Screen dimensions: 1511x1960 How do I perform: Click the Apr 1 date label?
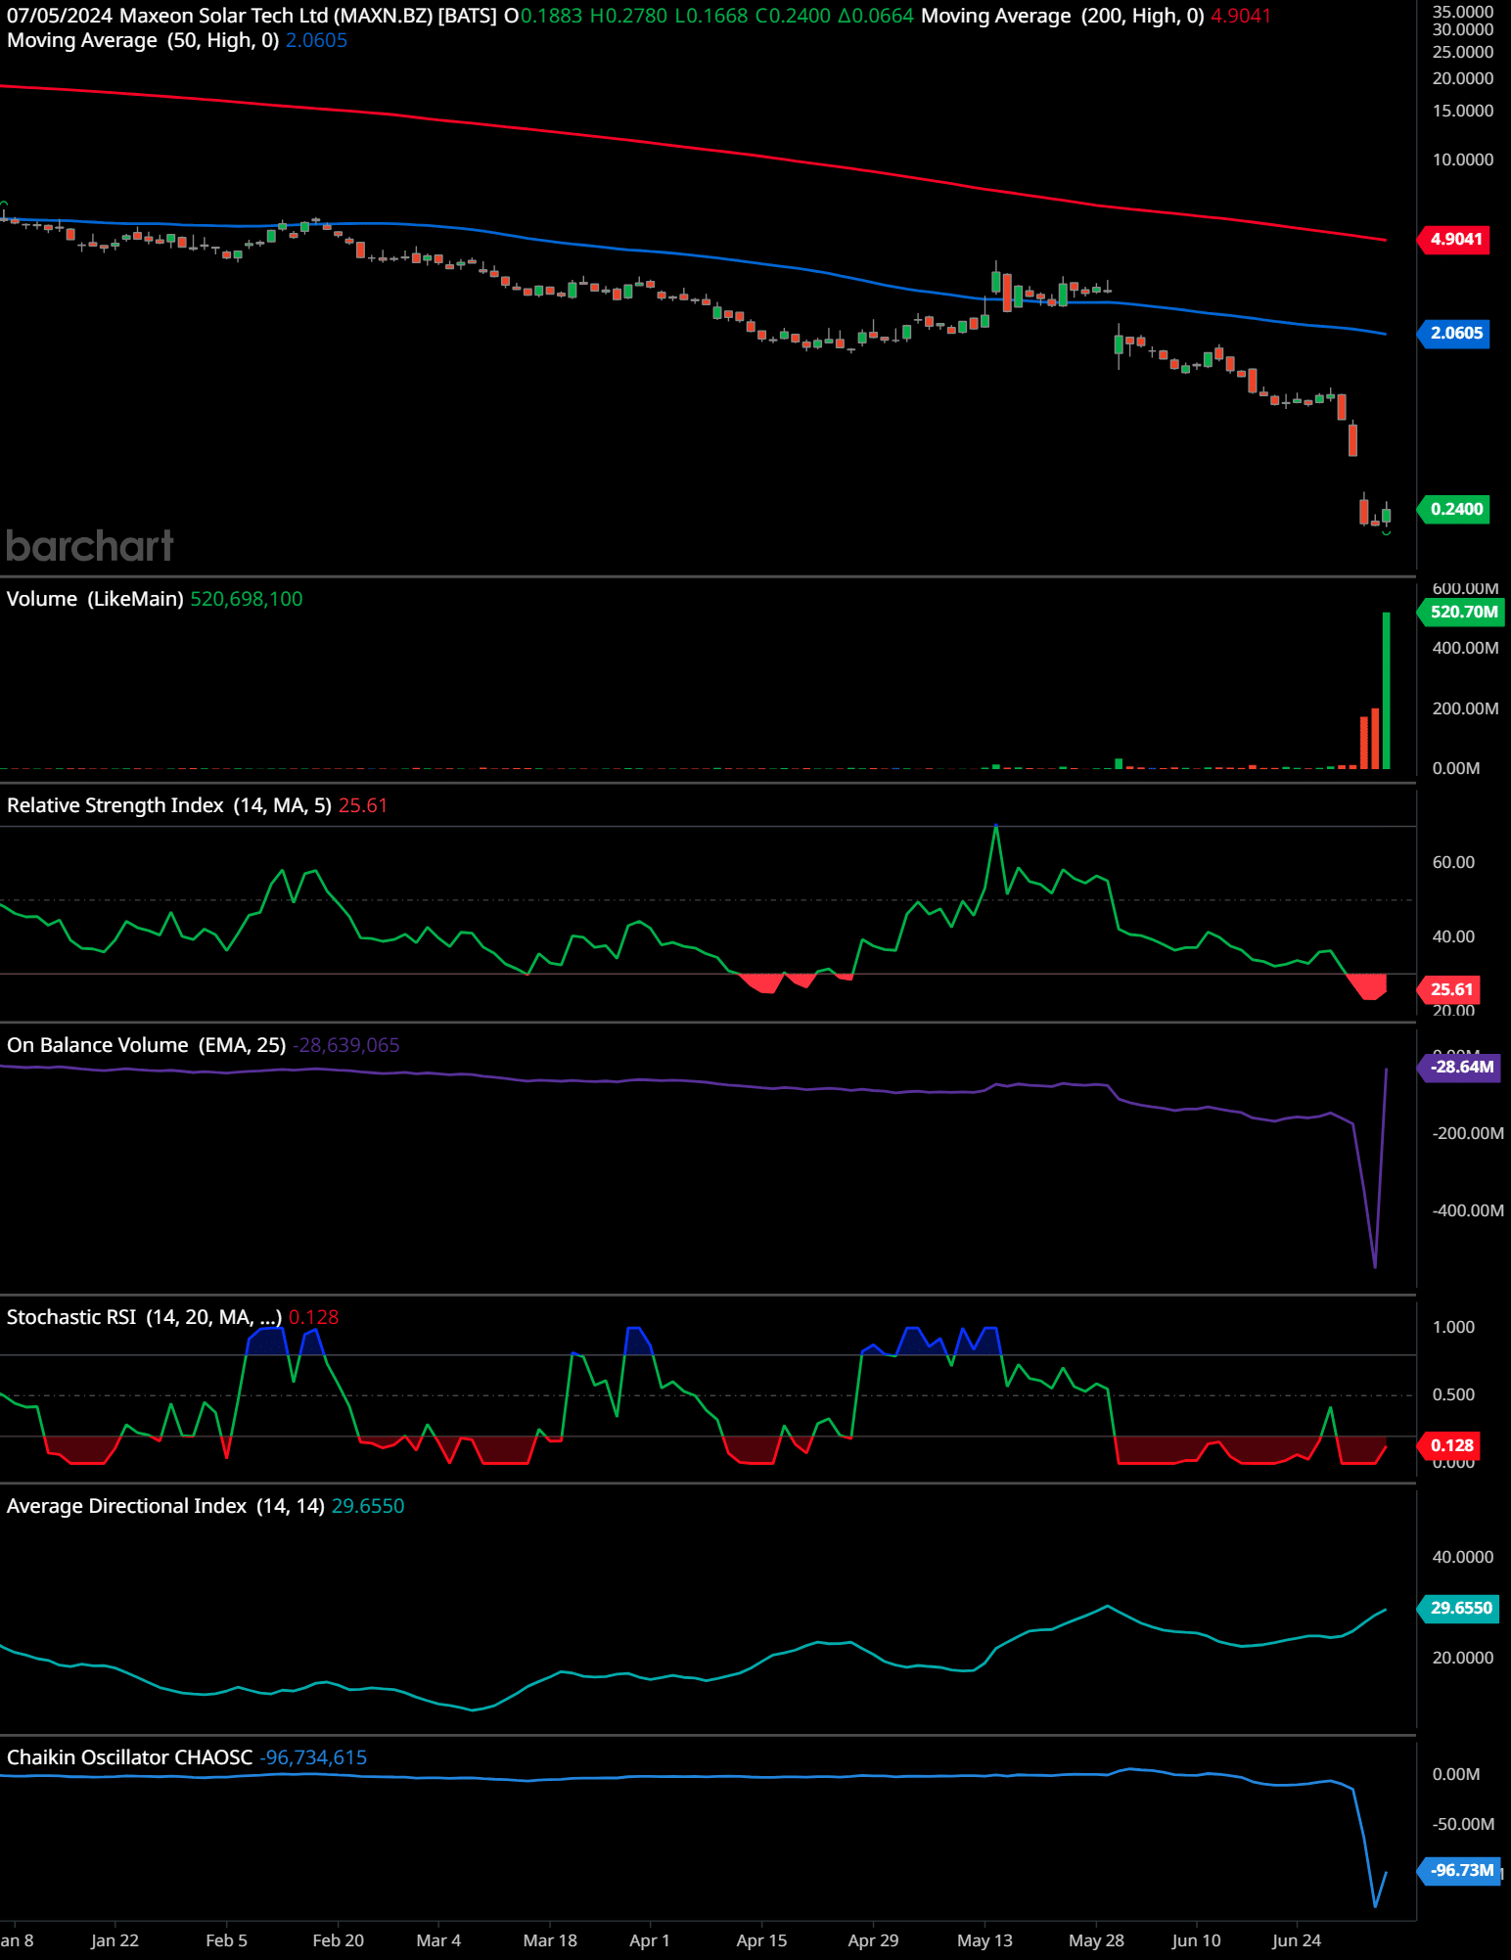(650, 1940)
